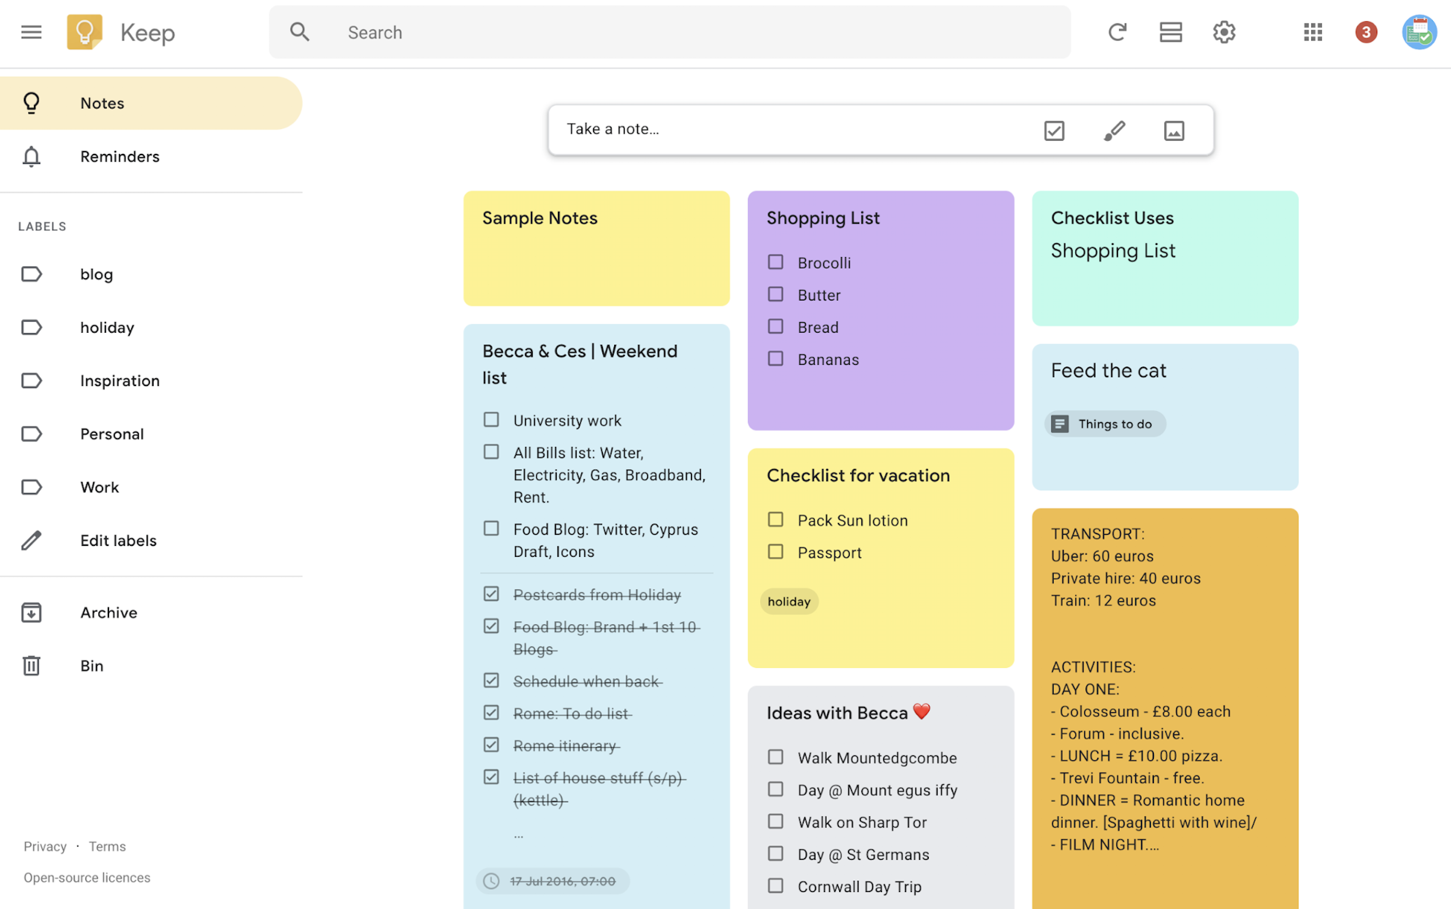
Task: Click the Settings gear icon
Action: pyautogui.click(x=1224, y=30)
